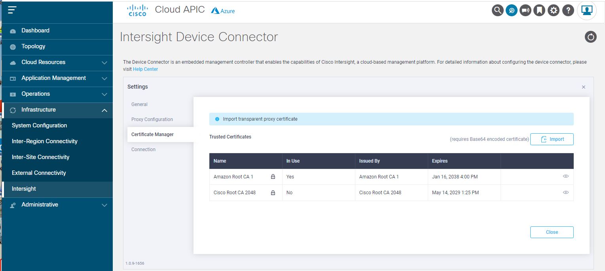Image resolution: width=605 pixels, height=271 pixels.
Task: Open Dashboard from the sidebar
Action: coord(57,31)
